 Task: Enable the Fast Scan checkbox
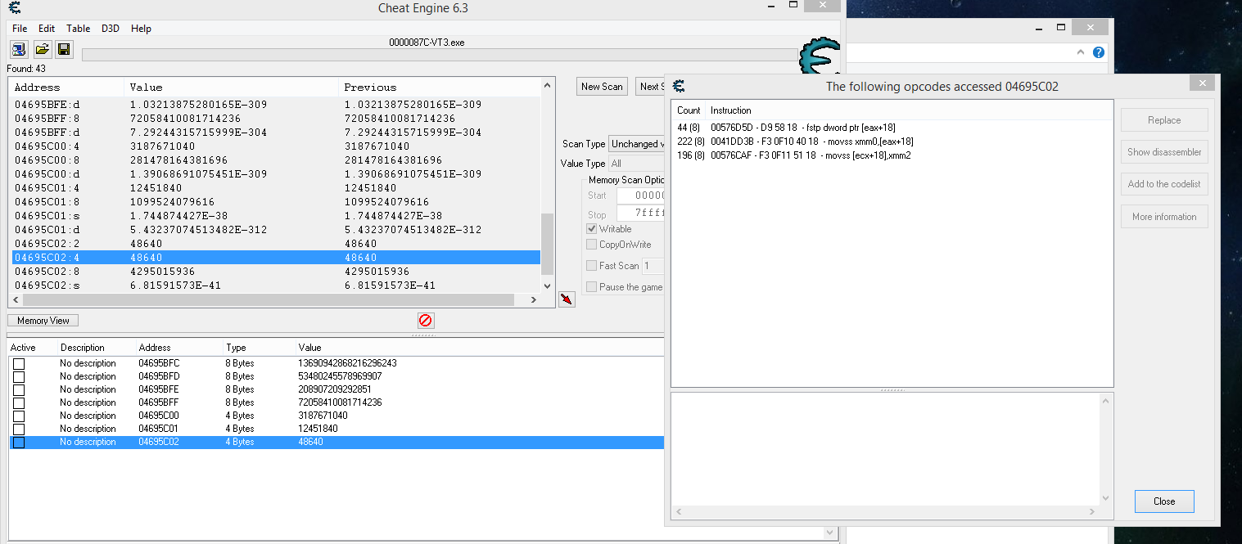point(592,266)
